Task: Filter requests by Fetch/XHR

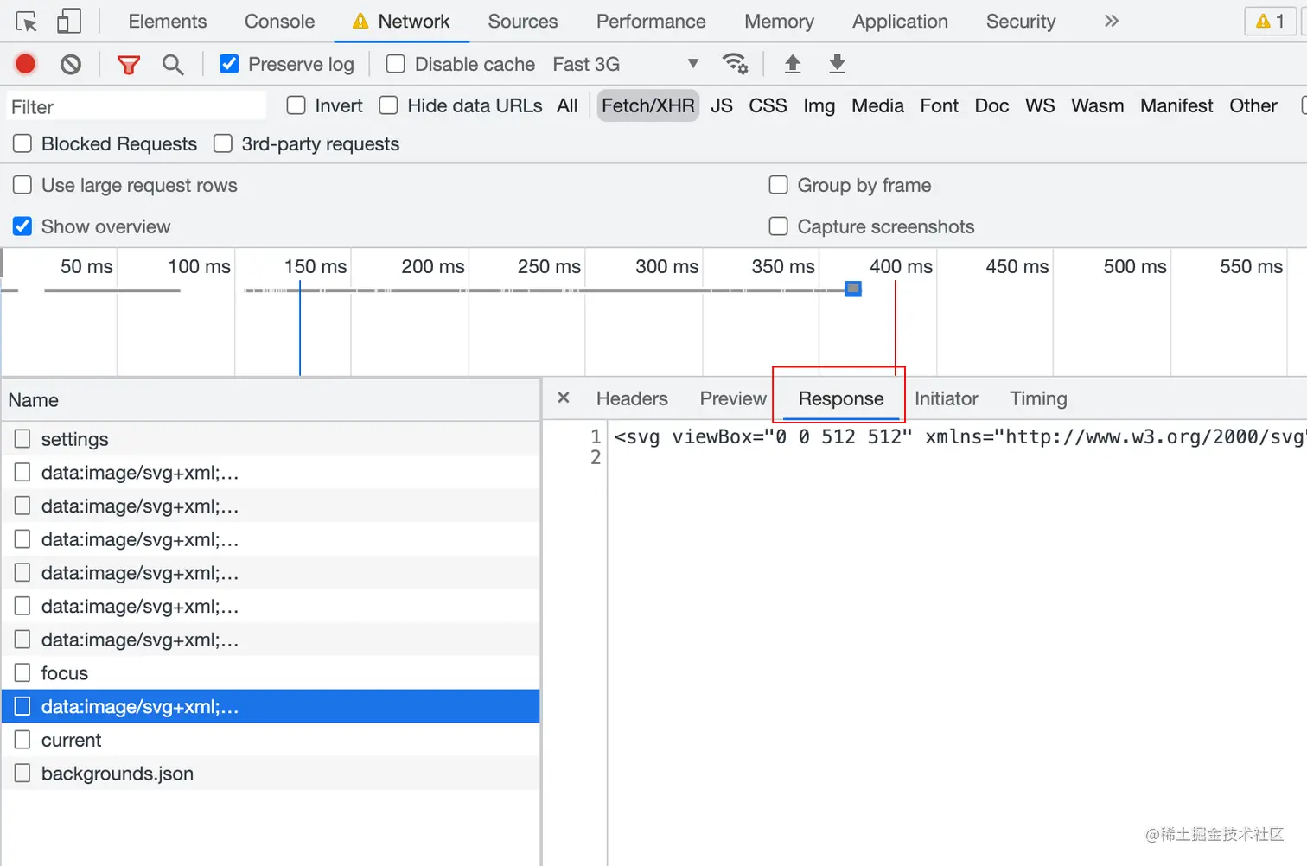Action: (x=648, y=105)
